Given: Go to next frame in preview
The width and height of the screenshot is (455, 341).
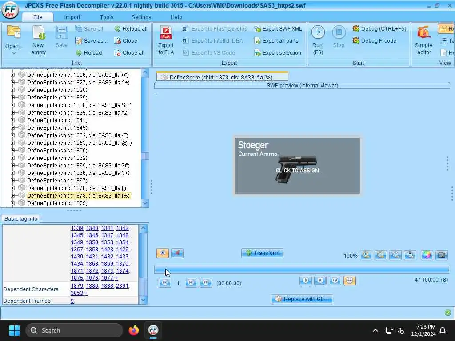Looking at the screenshot, I should pyautogui.click(x=191, y=282).
